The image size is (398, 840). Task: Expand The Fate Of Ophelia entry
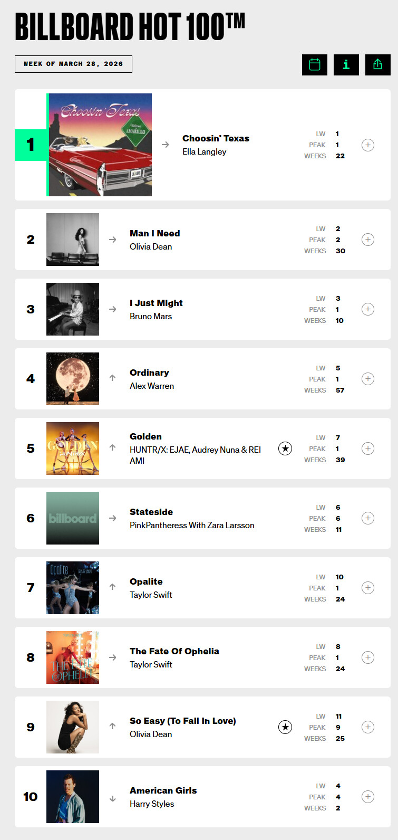click(368, 657)
